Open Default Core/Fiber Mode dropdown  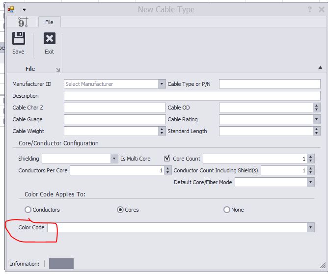coord(311,182)
